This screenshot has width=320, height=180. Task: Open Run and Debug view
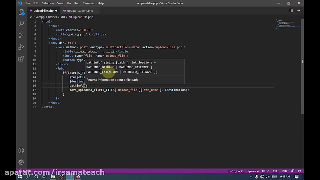pos(21,47)
